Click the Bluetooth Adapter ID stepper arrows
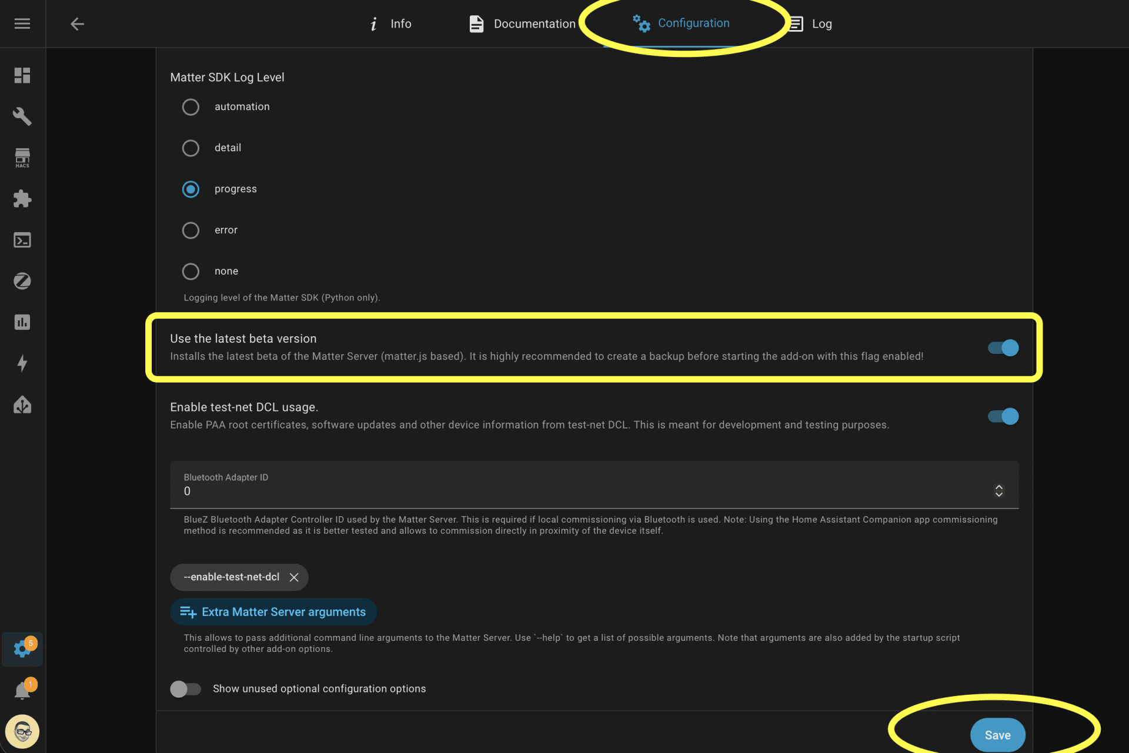Screen dimensions: 1129x753 point(999,490)
